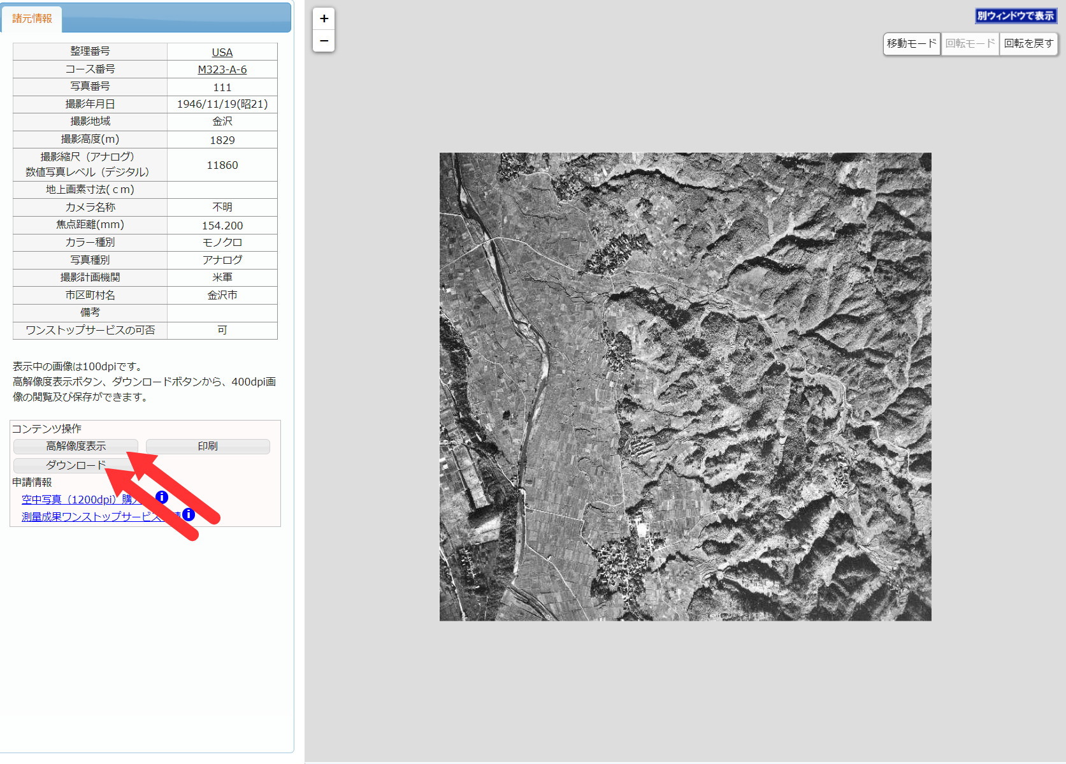Viewport: 1066px width, 764px height.
Task: Click the aerial photograph image
Action: (685, 387)
